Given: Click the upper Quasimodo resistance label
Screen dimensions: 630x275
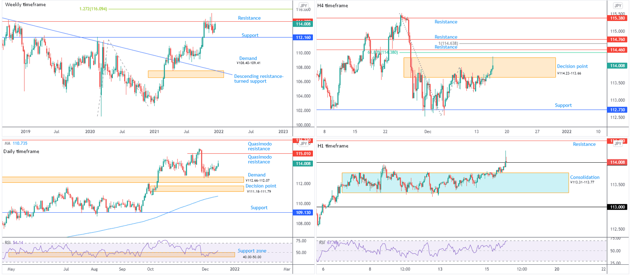Looking at the screenshot, I should [260, 146].
